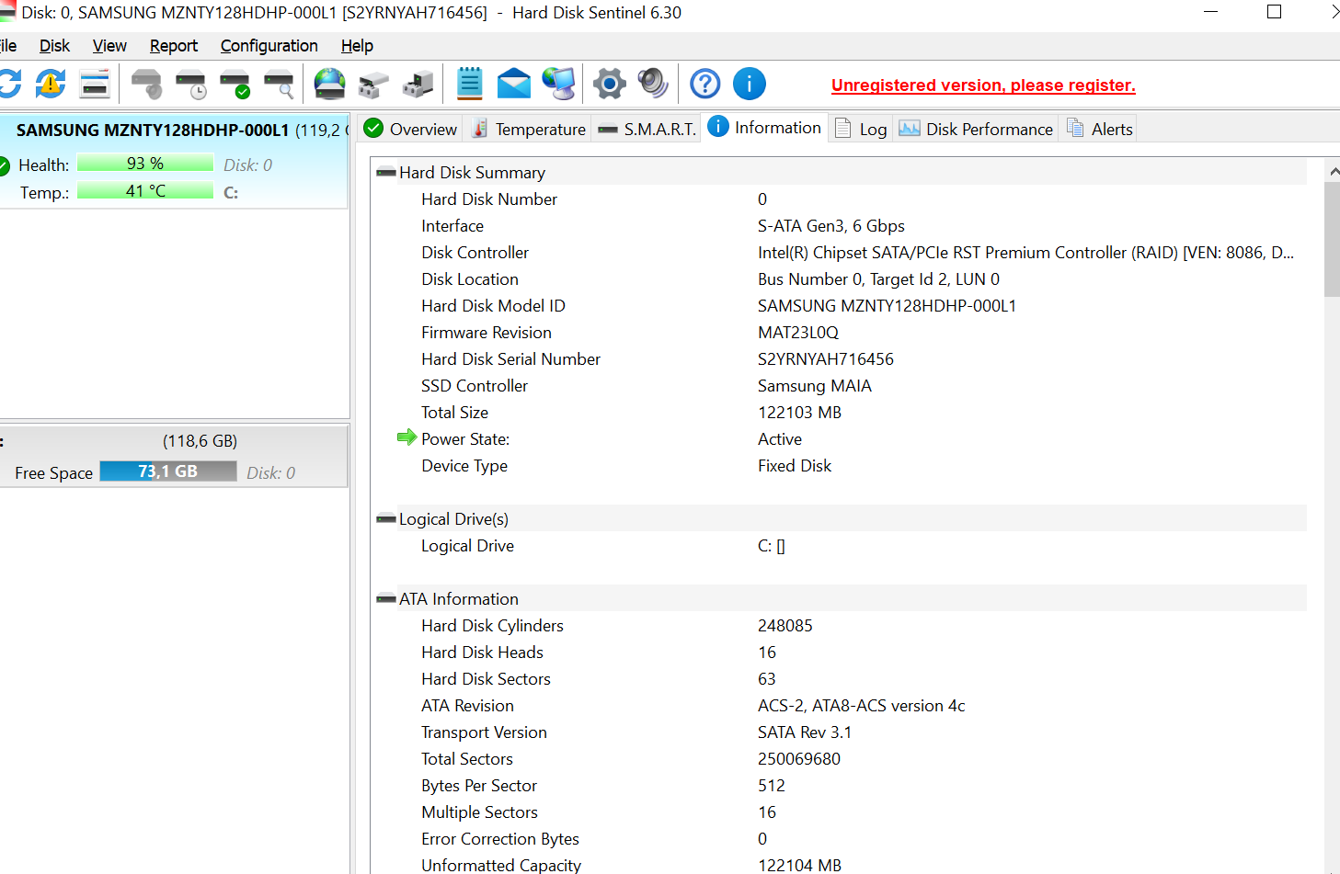This screenshot has height=874, width=1340.
Task: Click the disk with magnifier icon
Action: coord(280,85)
